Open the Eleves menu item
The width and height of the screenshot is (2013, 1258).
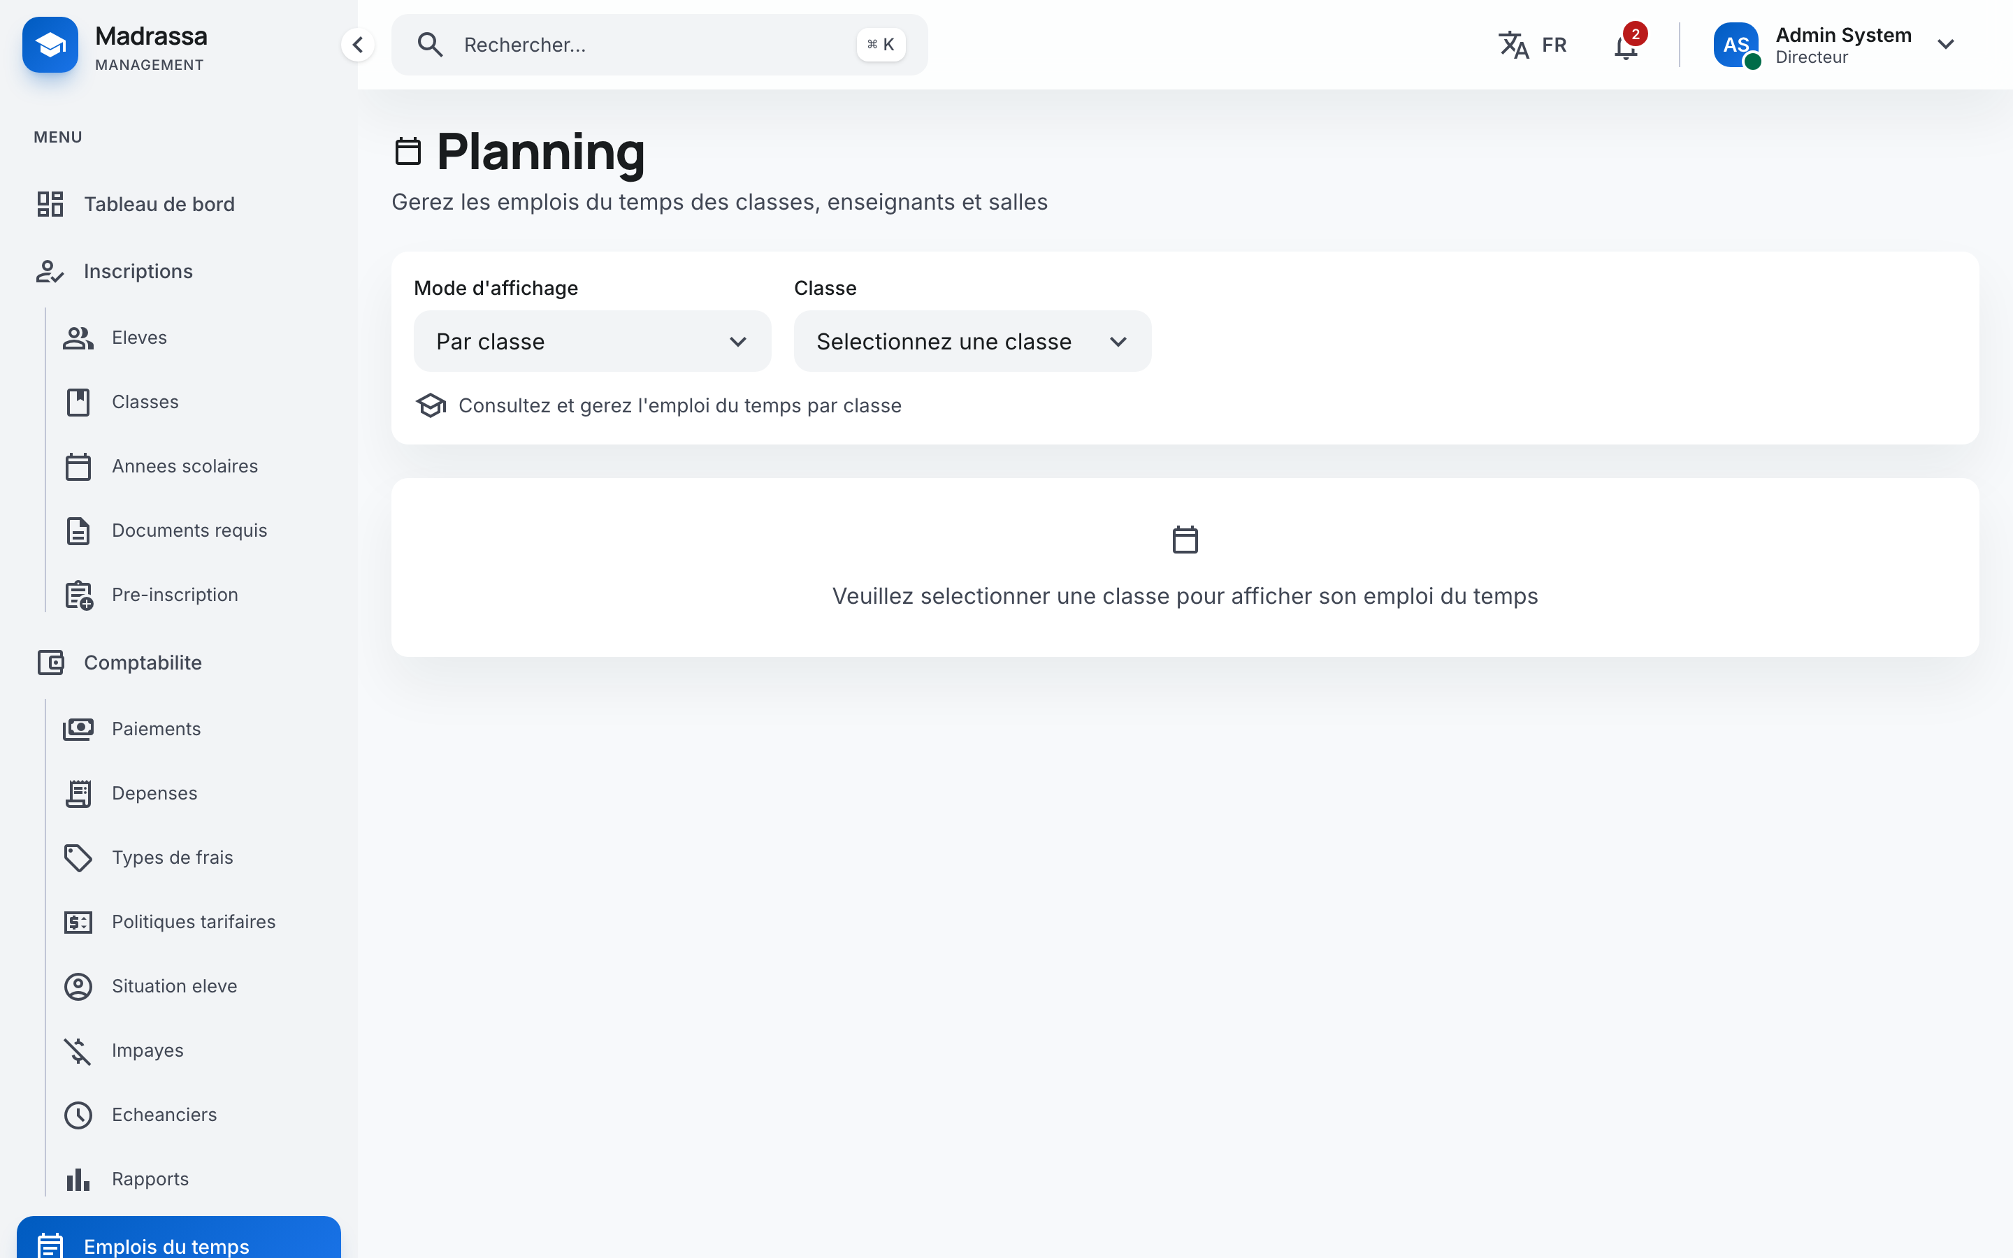pos(139,338)
